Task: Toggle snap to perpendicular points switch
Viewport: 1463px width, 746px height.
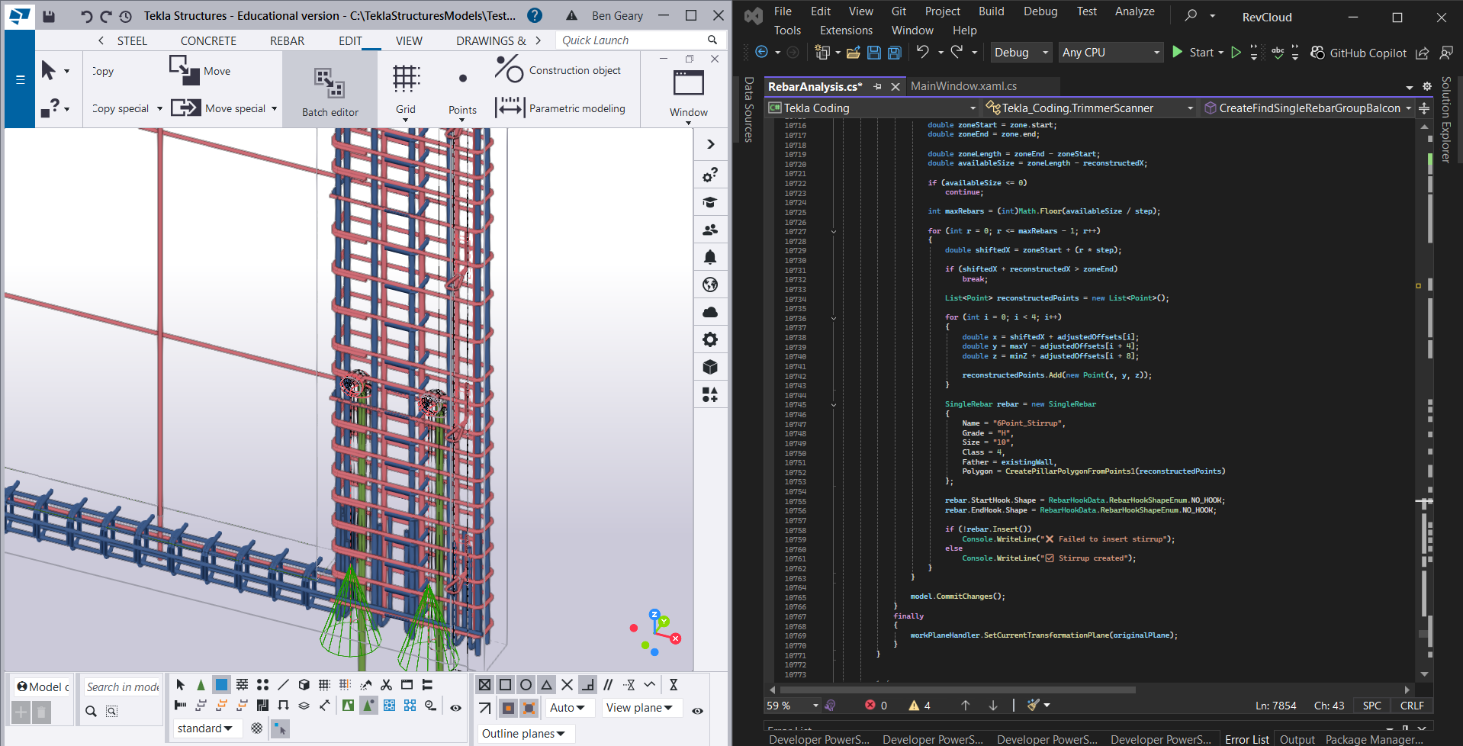Action: [587, 685]
